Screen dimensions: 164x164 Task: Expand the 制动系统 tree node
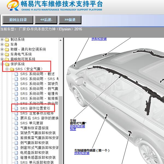[2, 40]
